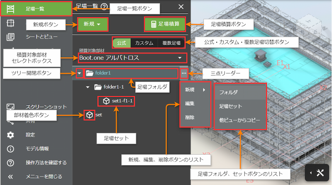Image resolution: width=332 pixels, height=185 pixels.
Task: Collapse sidebar with メニューを閉じる
Action: [x=44, y=177]
